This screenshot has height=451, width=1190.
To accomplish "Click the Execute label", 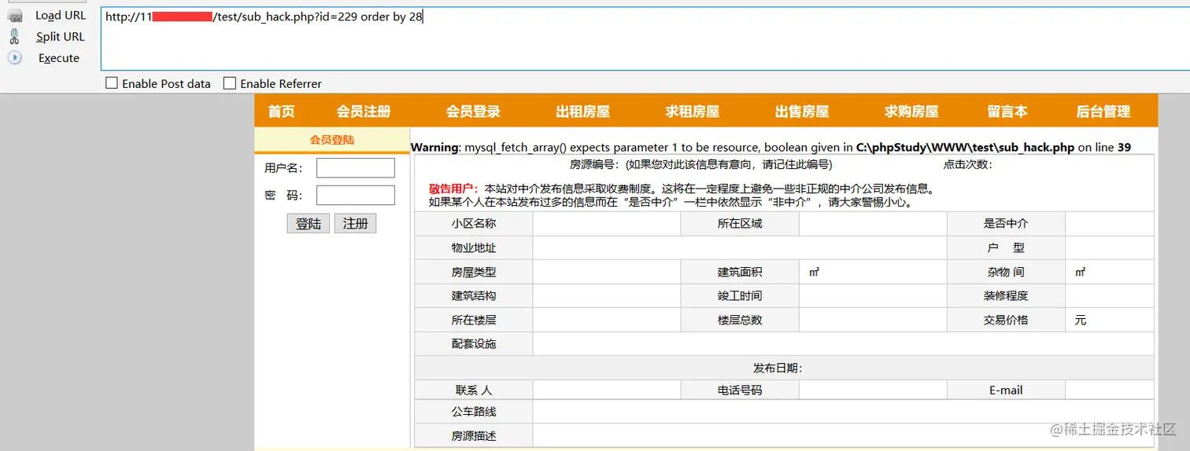I will 59,58.
